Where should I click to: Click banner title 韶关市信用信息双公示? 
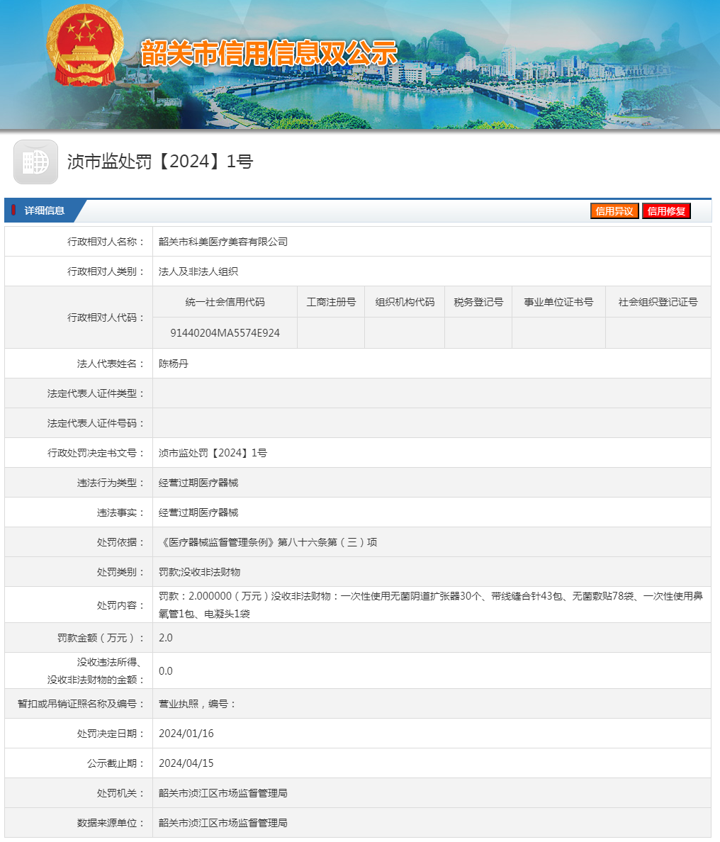click(269, 52)
